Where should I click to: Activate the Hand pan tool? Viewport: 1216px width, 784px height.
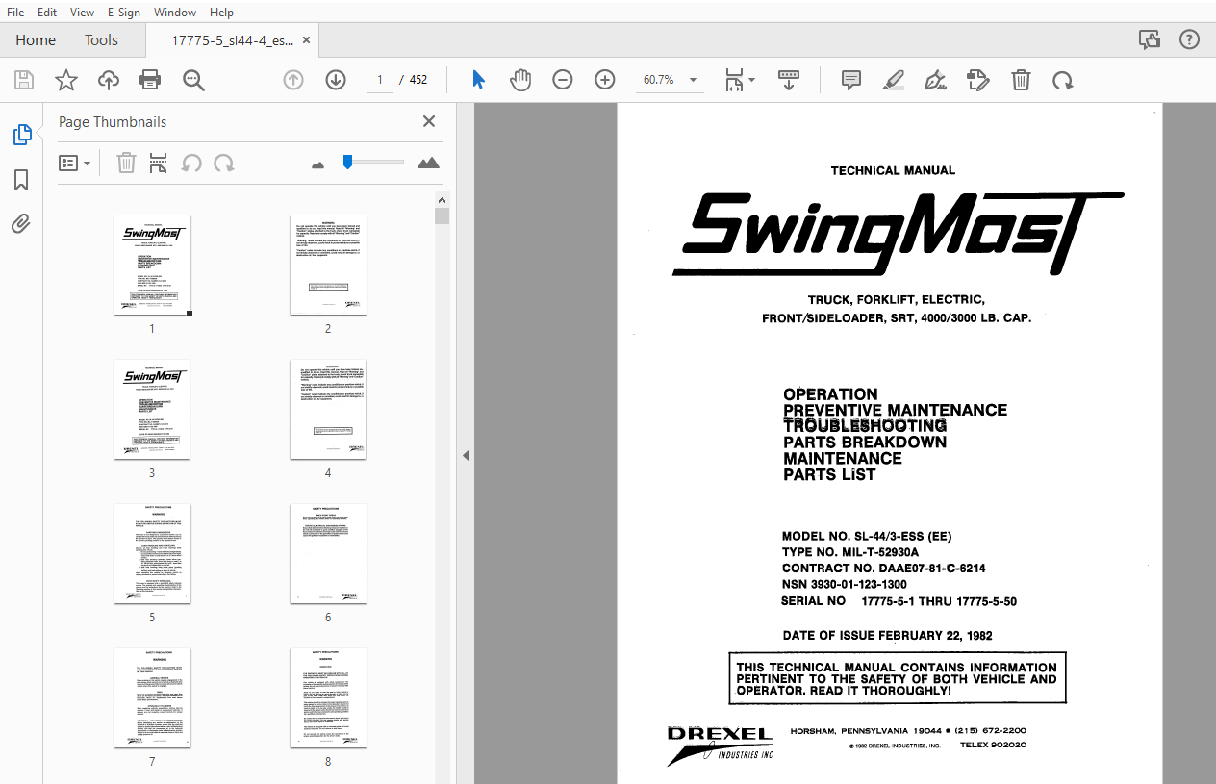click(x=520, y=80)
